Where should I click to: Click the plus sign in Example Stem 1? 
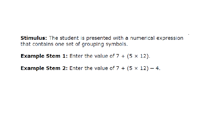pos(123,56)
